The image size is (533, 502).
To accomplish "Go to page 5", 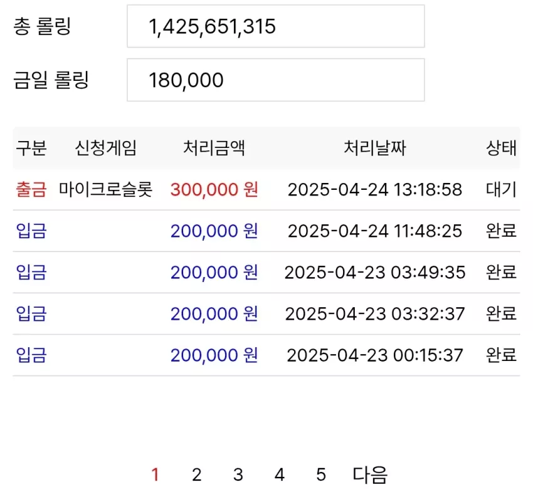I will click(321, 475).
